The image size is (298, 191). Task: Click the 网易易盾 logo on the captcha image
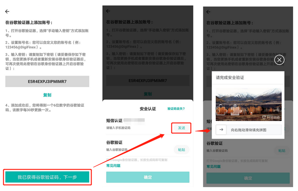[x=271, y=117]
